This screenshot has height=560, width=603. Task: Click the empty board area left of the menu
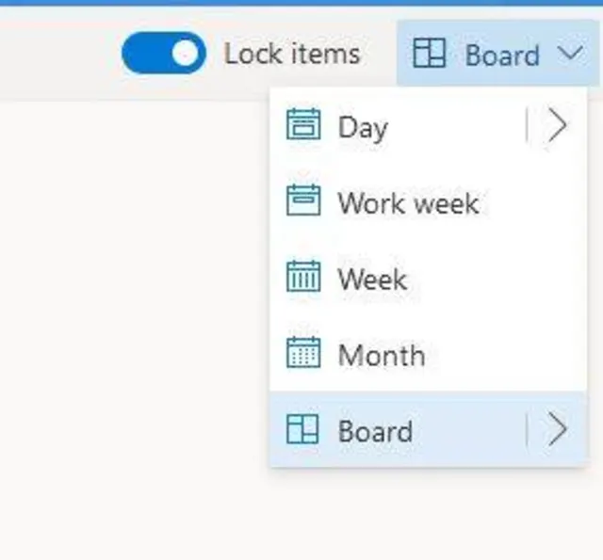pyautogui.click(x=132, y=311)
